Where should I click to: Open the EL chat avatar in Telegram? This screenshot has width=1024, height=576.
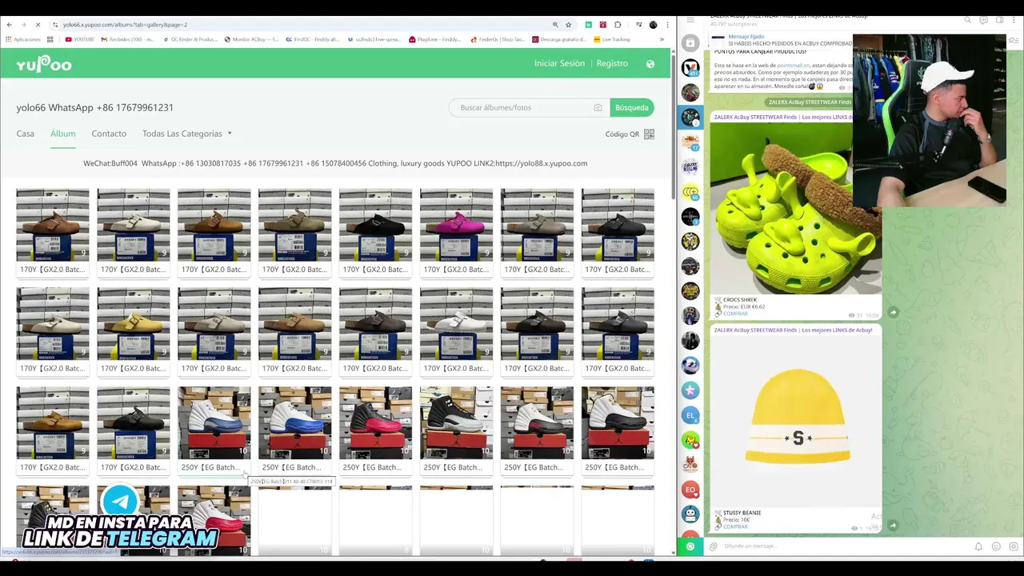(690, 415)
